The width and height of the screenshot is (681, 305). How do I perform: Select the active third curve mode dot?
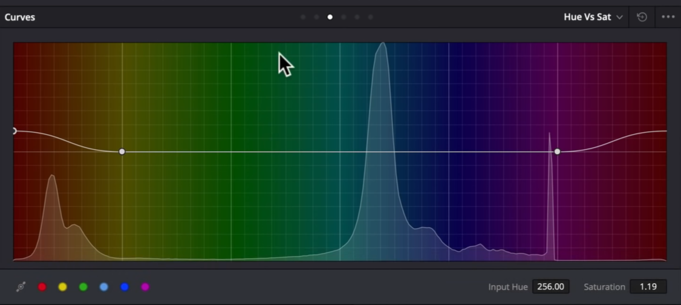pos(330,17)
